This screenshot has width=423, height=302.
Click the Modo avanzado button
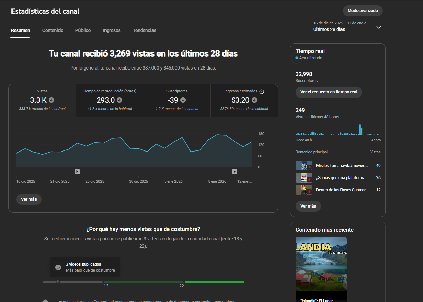pyautogui.click(x=362, y=11)
